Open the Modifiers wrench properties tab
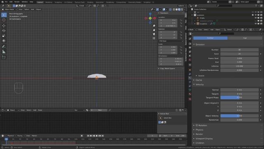This screenshot has width=264, height=149. [x=190, y=74]
